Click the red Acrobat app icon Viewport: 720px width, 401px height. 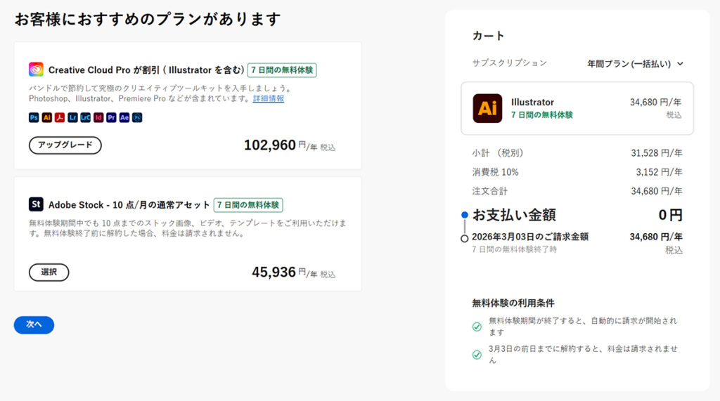60,117
